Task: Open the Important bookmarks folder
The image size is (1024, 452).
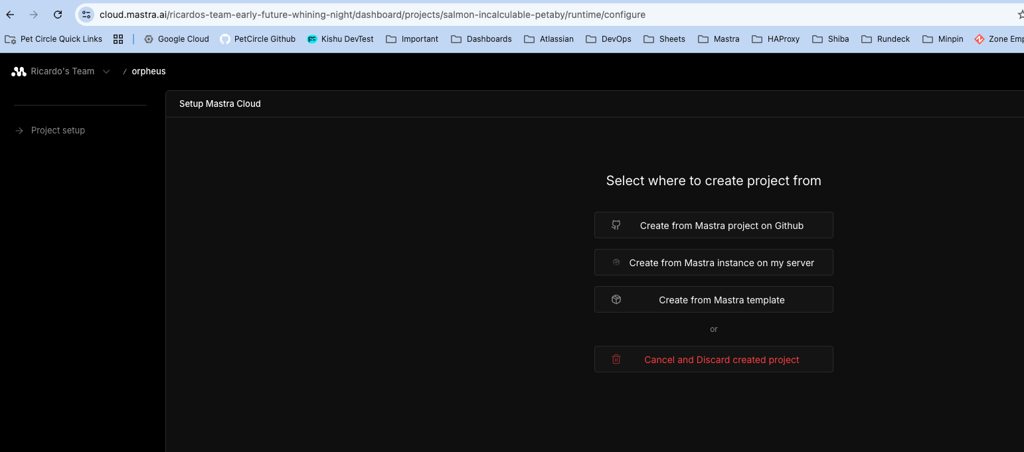Action: click(412, 39)
